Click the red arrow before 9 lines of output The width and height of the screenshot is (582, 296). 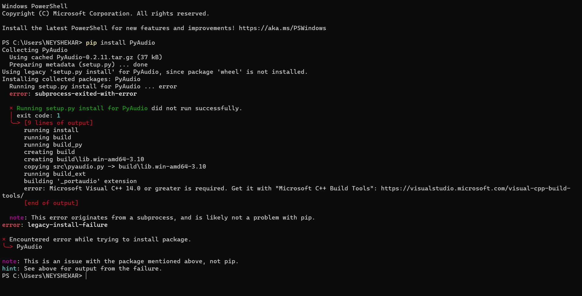click(x=15, y=123)
